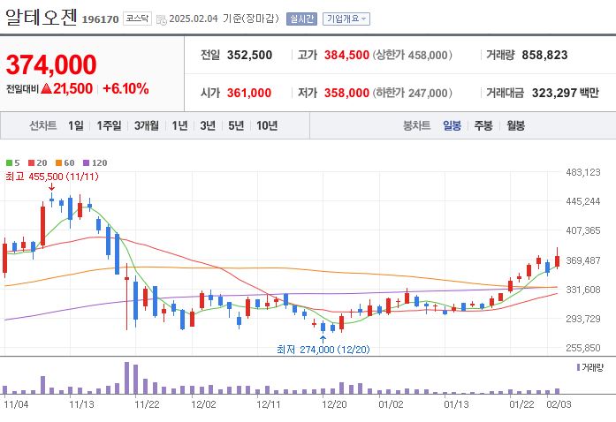This screenshot has height=422, width=616.
Task: Select the 1년 line chart tab
Action: (x=179, y=125)
